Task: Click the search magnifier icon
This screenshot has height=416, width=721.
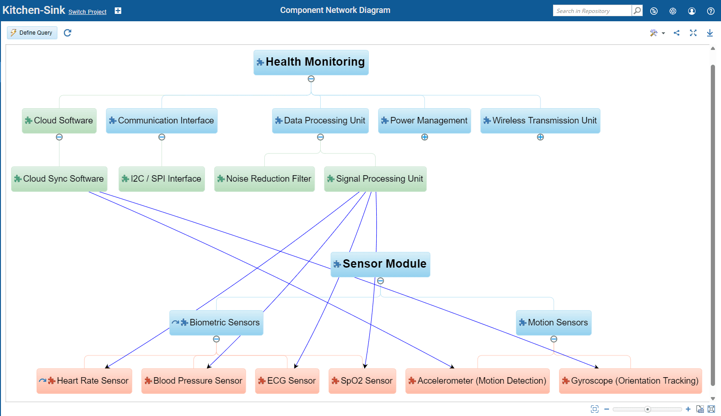Action: click(637, 11)
